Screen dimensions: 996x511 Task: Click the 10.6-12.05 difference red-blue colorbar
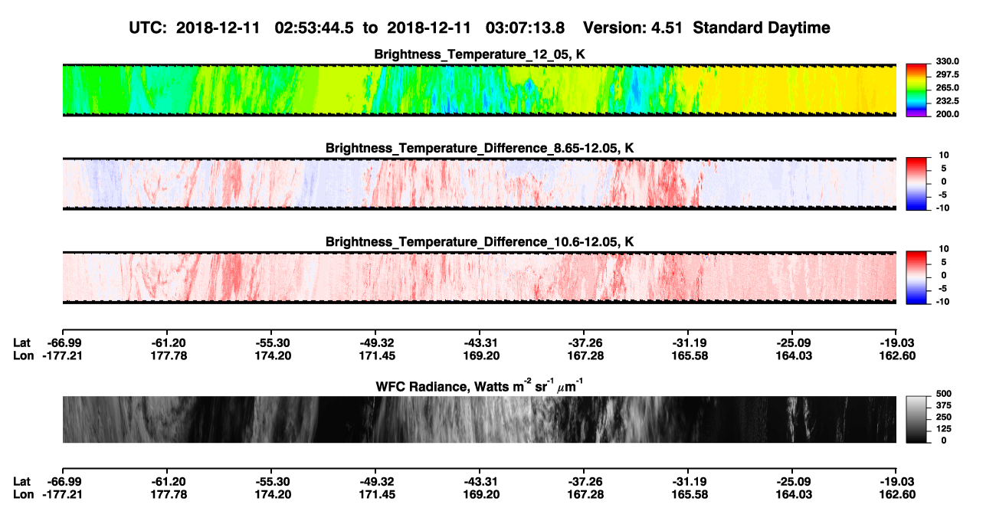pyautogui.click(x=917, y=275)
